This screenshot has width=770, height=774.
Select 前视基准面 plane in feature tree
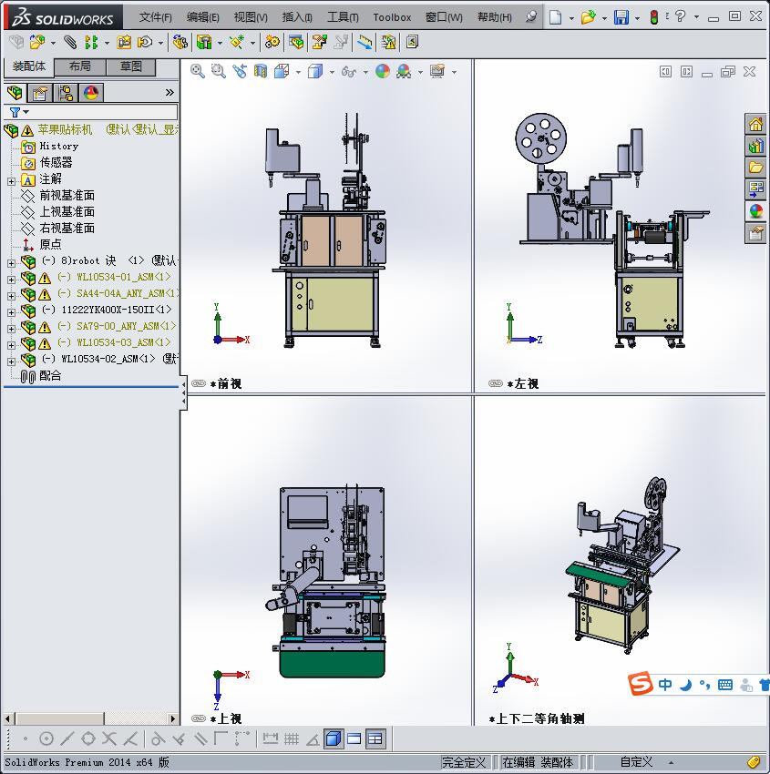pos(67,196)
